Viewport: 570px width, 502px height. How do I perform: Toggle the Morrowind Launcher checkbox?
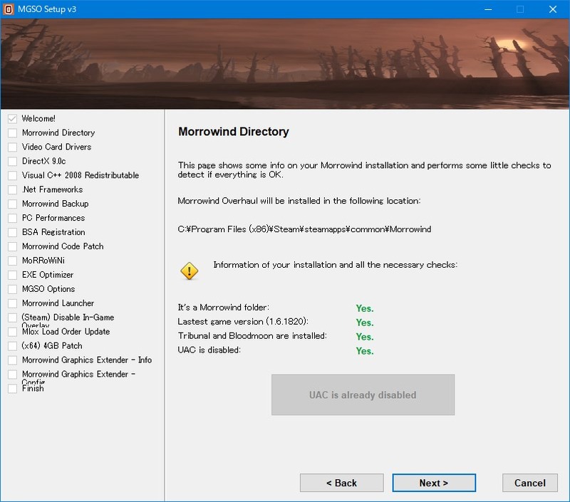point(12,303)
